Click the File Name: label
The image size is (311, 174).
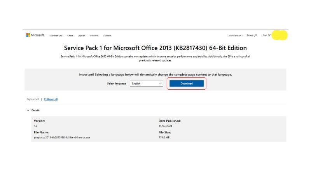click(41, 132)
